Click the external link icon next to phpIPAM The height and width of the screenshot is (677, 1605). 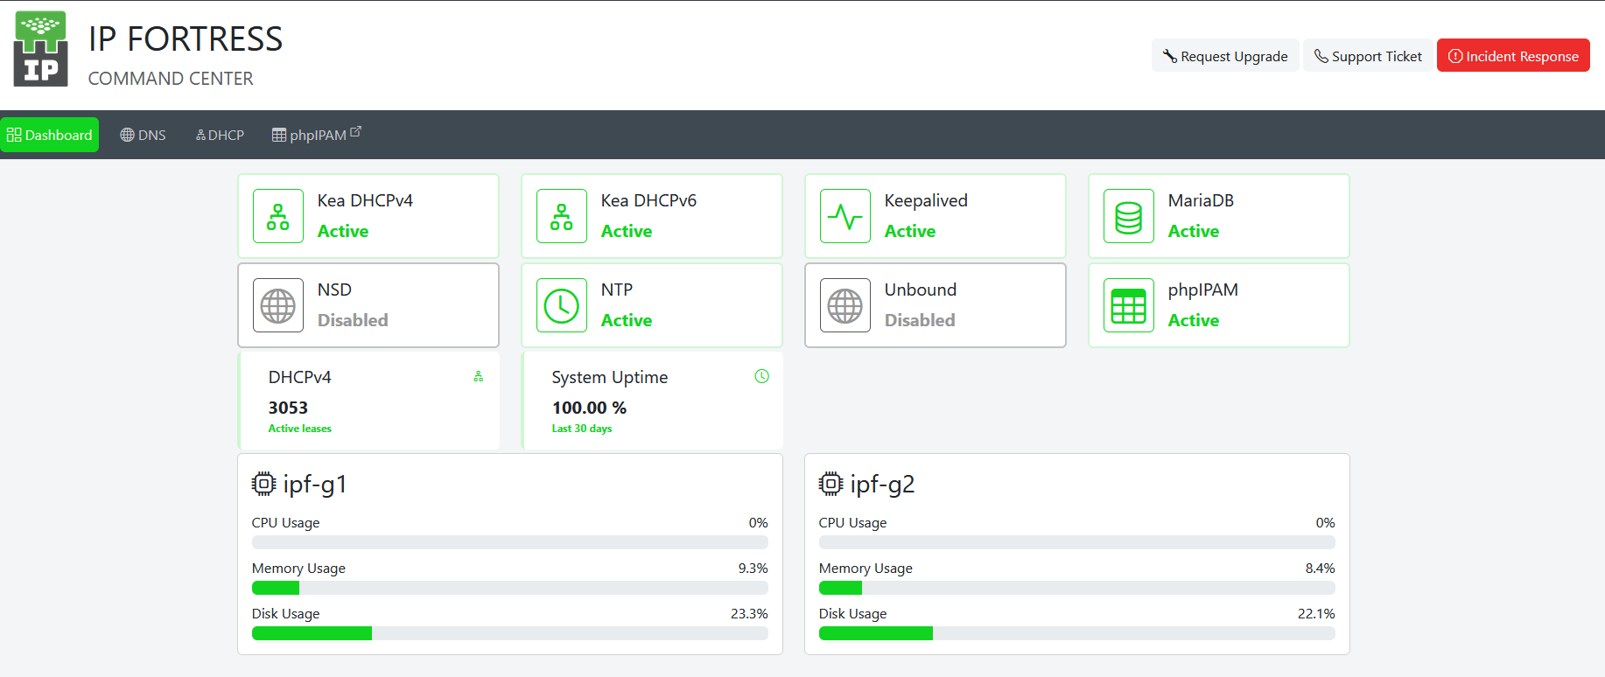pyautogui.click(x=355, y=132)
